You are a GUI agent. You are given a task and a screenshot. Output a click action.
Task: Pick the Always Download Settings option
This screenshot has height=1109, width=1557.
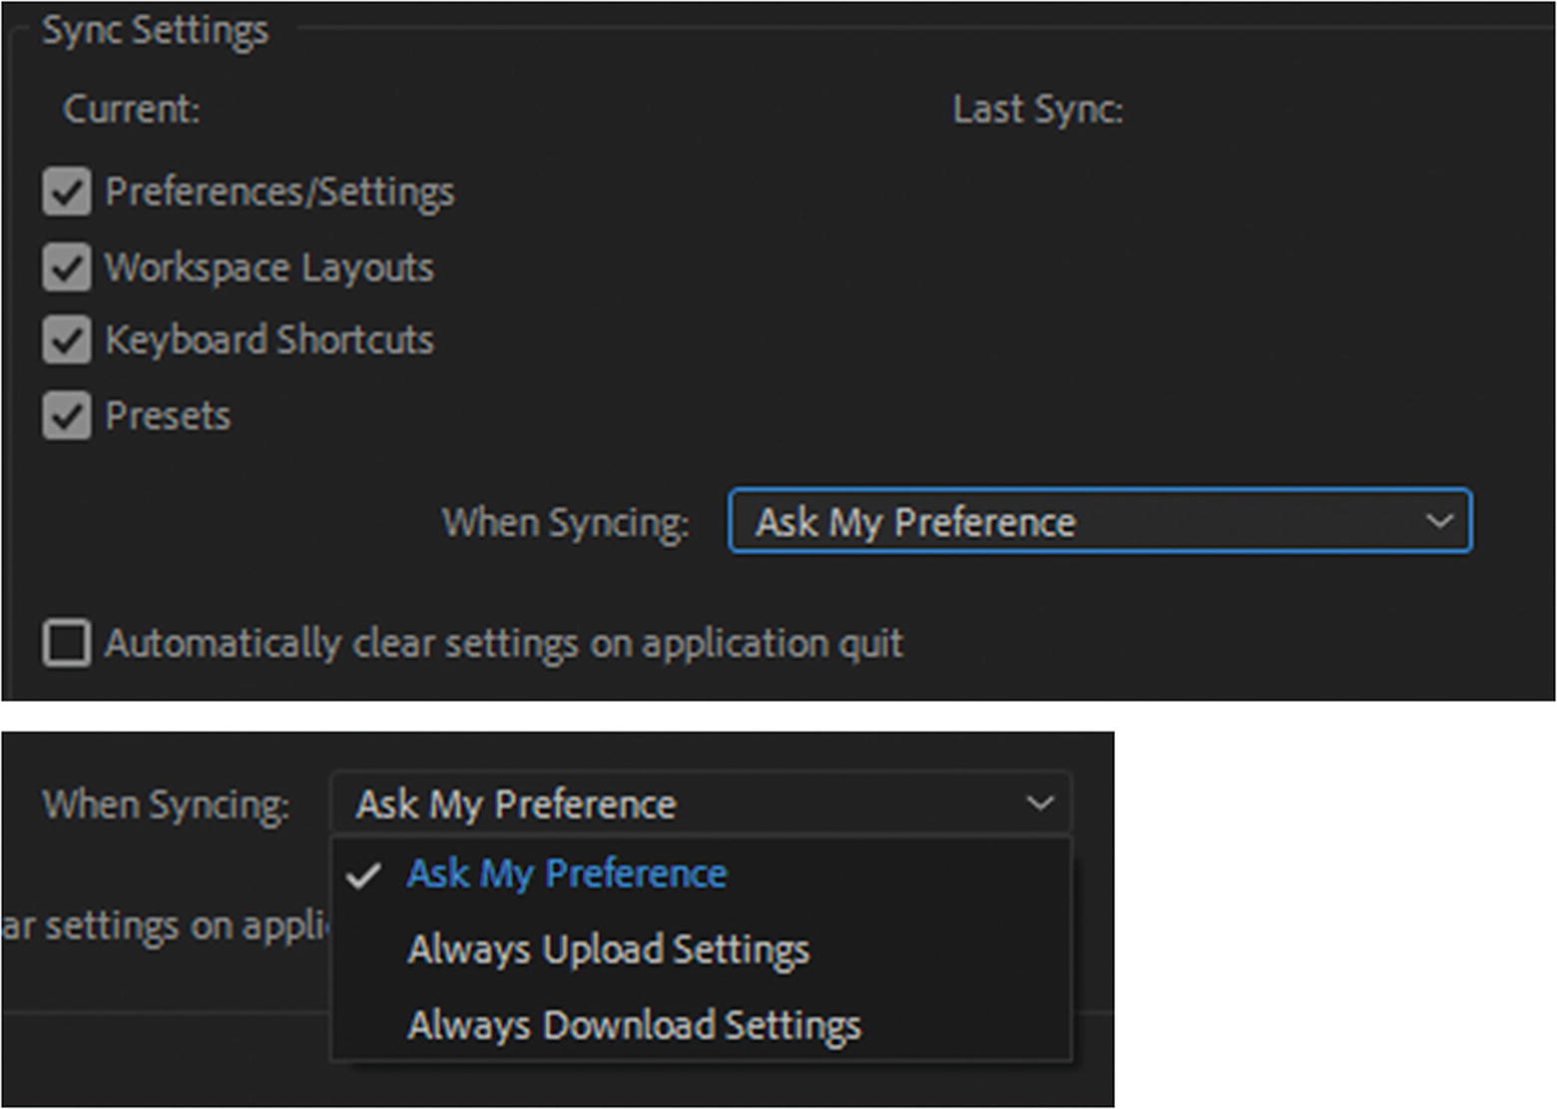point(634,1025)
